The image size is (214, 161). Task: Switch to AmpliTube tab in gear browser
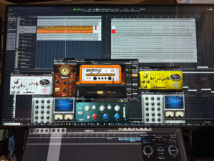128,65
